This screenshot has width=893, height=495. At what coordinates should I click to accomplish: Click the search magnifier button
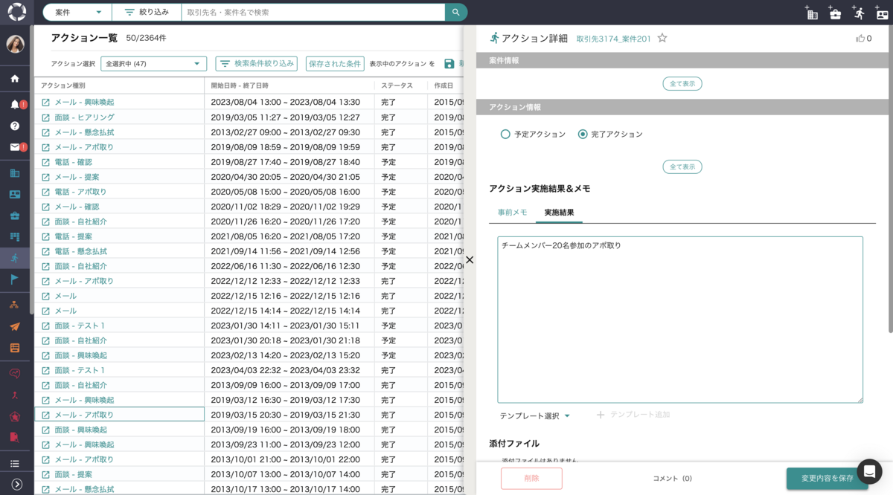click(x=456, y=13)
